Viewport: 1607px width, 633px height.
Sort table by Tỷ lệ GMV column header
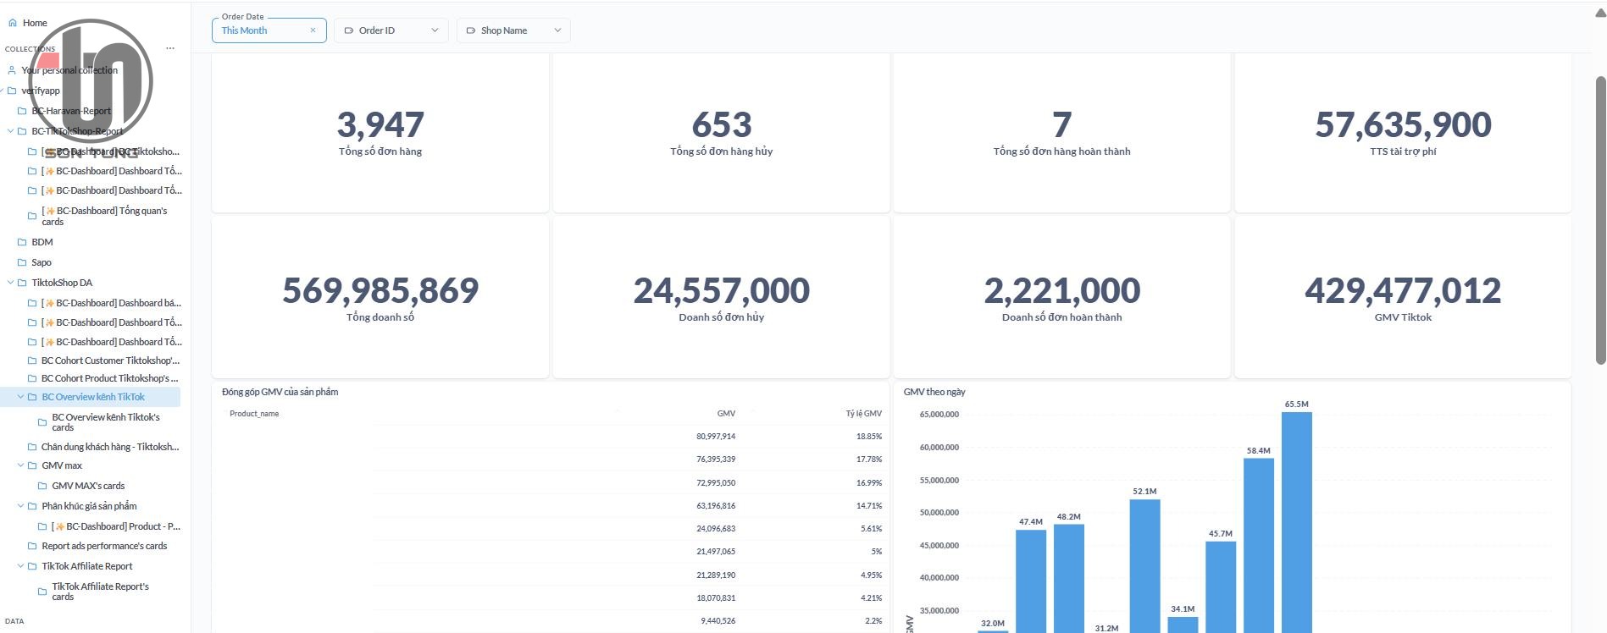[863, 414]
